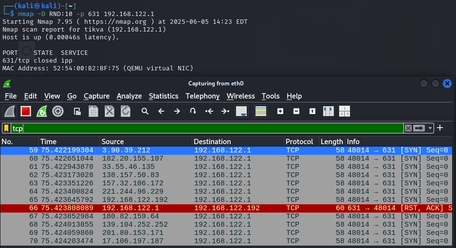Open capture options gear icon
The width and height of the screenshot is (456, 248).
tap(58, 111)
